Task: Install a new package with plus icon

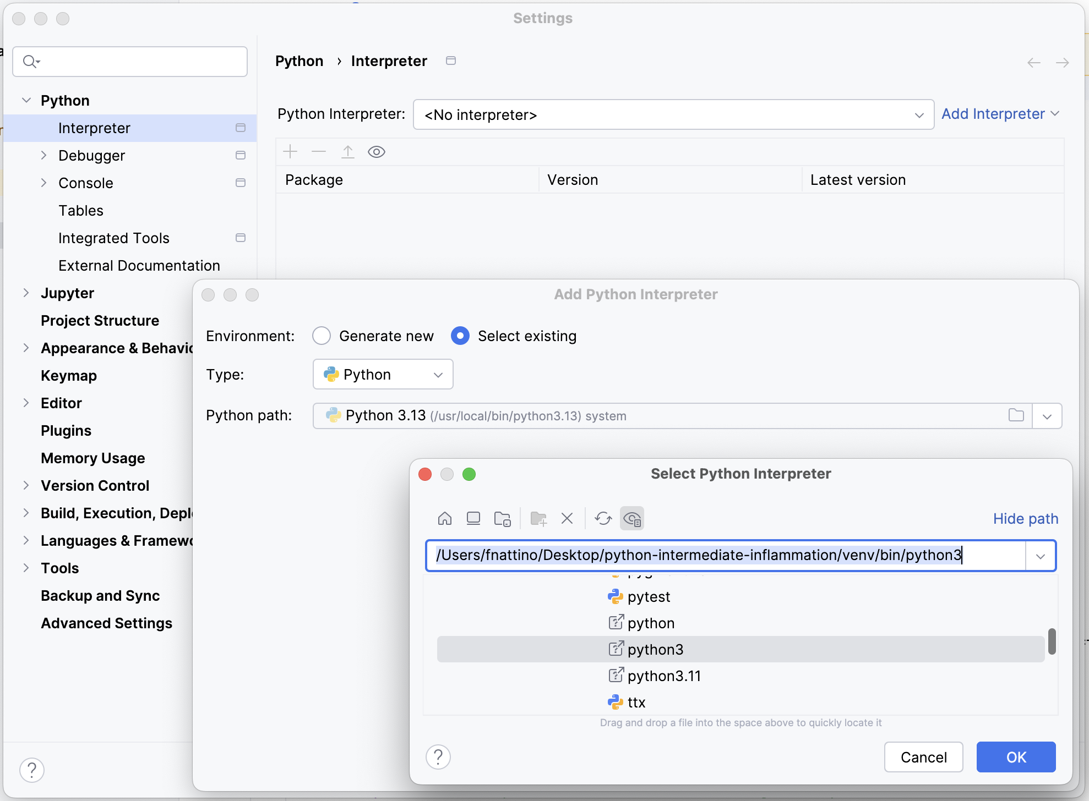Action: pyautogui.click(x=290, y=152)
